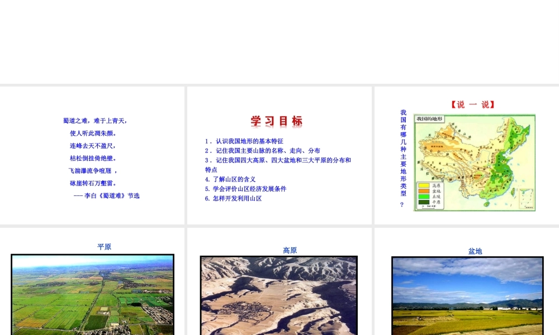
Task: Click the 平原 farmland aerial photo
Action: (x=93, y=294)
